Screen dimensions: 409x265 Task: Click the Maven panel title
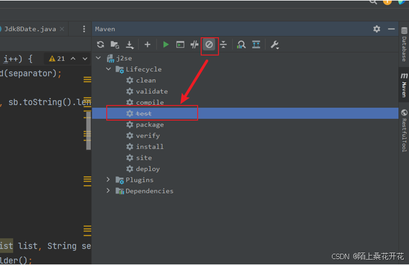pyautogui.click(x=105, y=29)
